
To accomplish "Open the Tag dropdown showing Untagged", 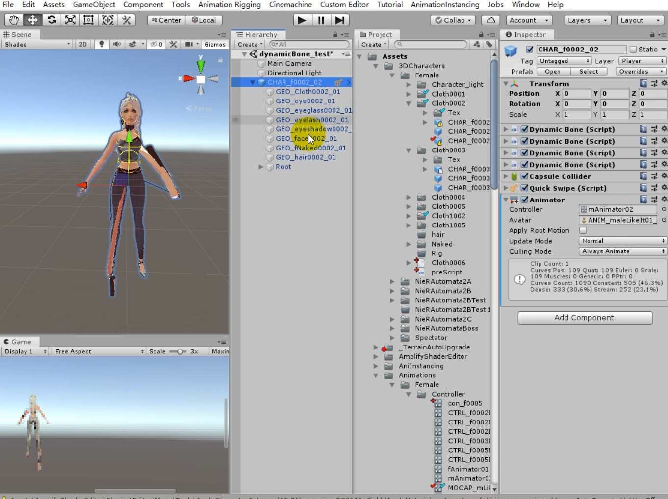I will (x=564, y=61).
